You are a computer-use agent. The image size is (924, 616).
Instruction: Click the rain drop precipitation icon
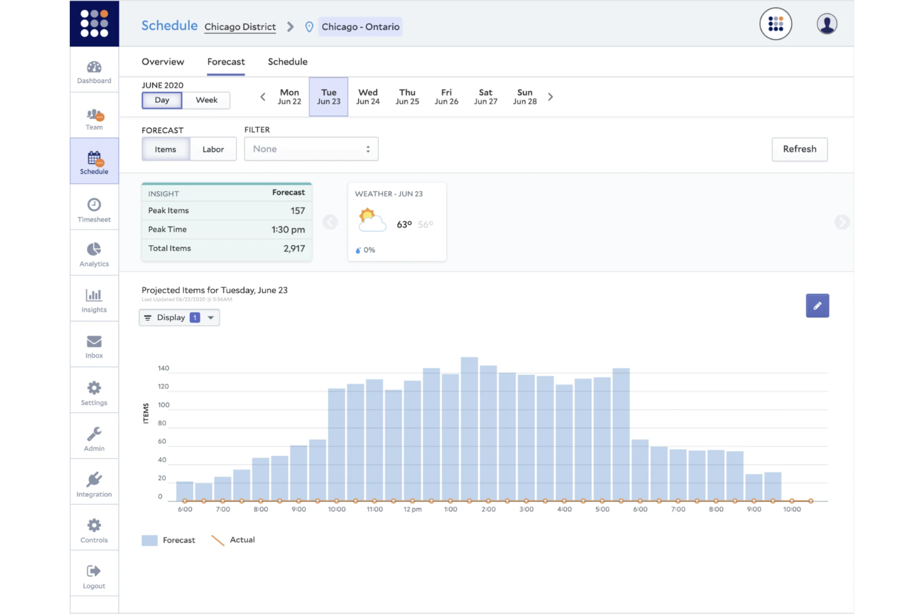pos(358,250)
